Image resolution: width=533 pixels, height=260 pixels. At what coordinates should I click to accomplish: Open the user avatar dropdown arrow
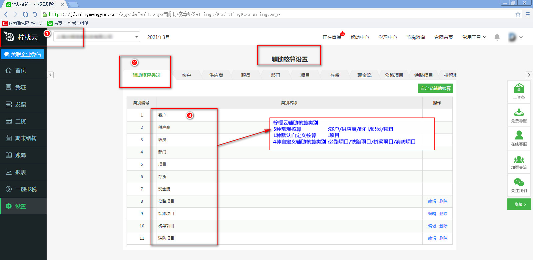click(521, 37)
